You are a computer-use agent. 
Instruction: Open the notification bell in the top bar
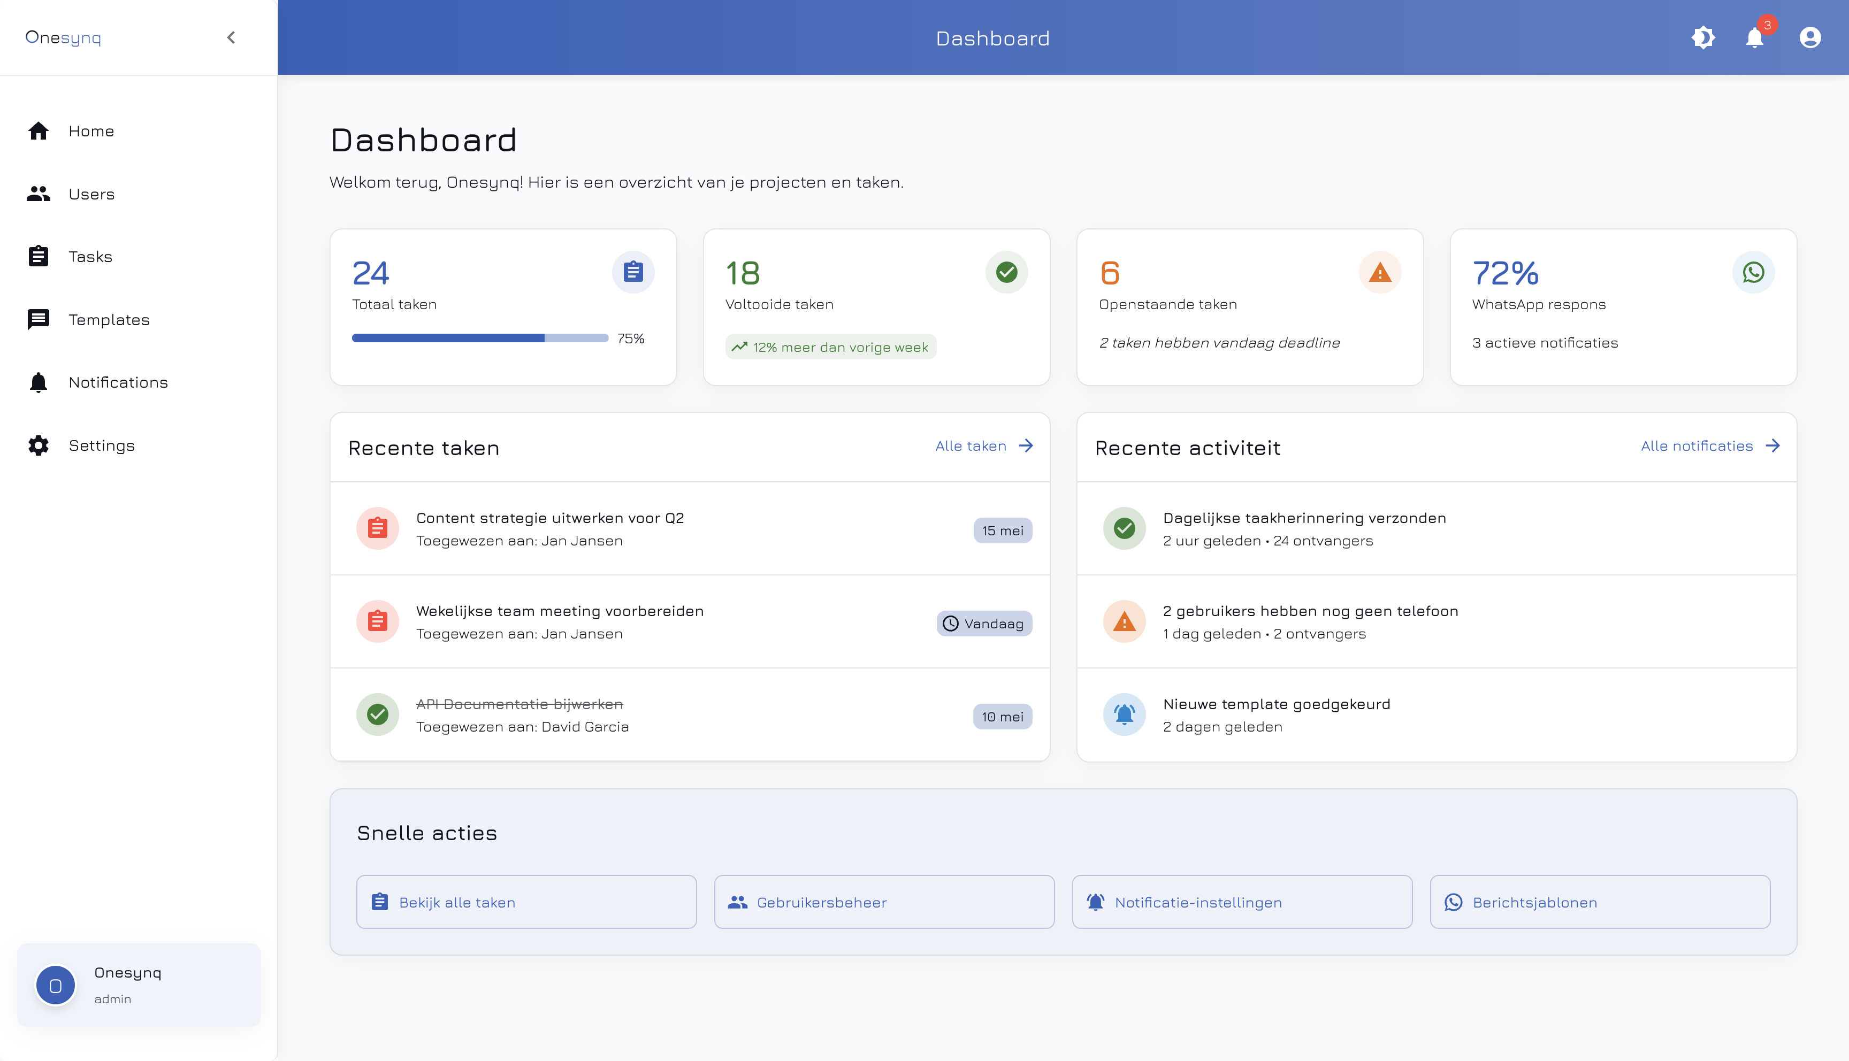tap(1755, 37)
